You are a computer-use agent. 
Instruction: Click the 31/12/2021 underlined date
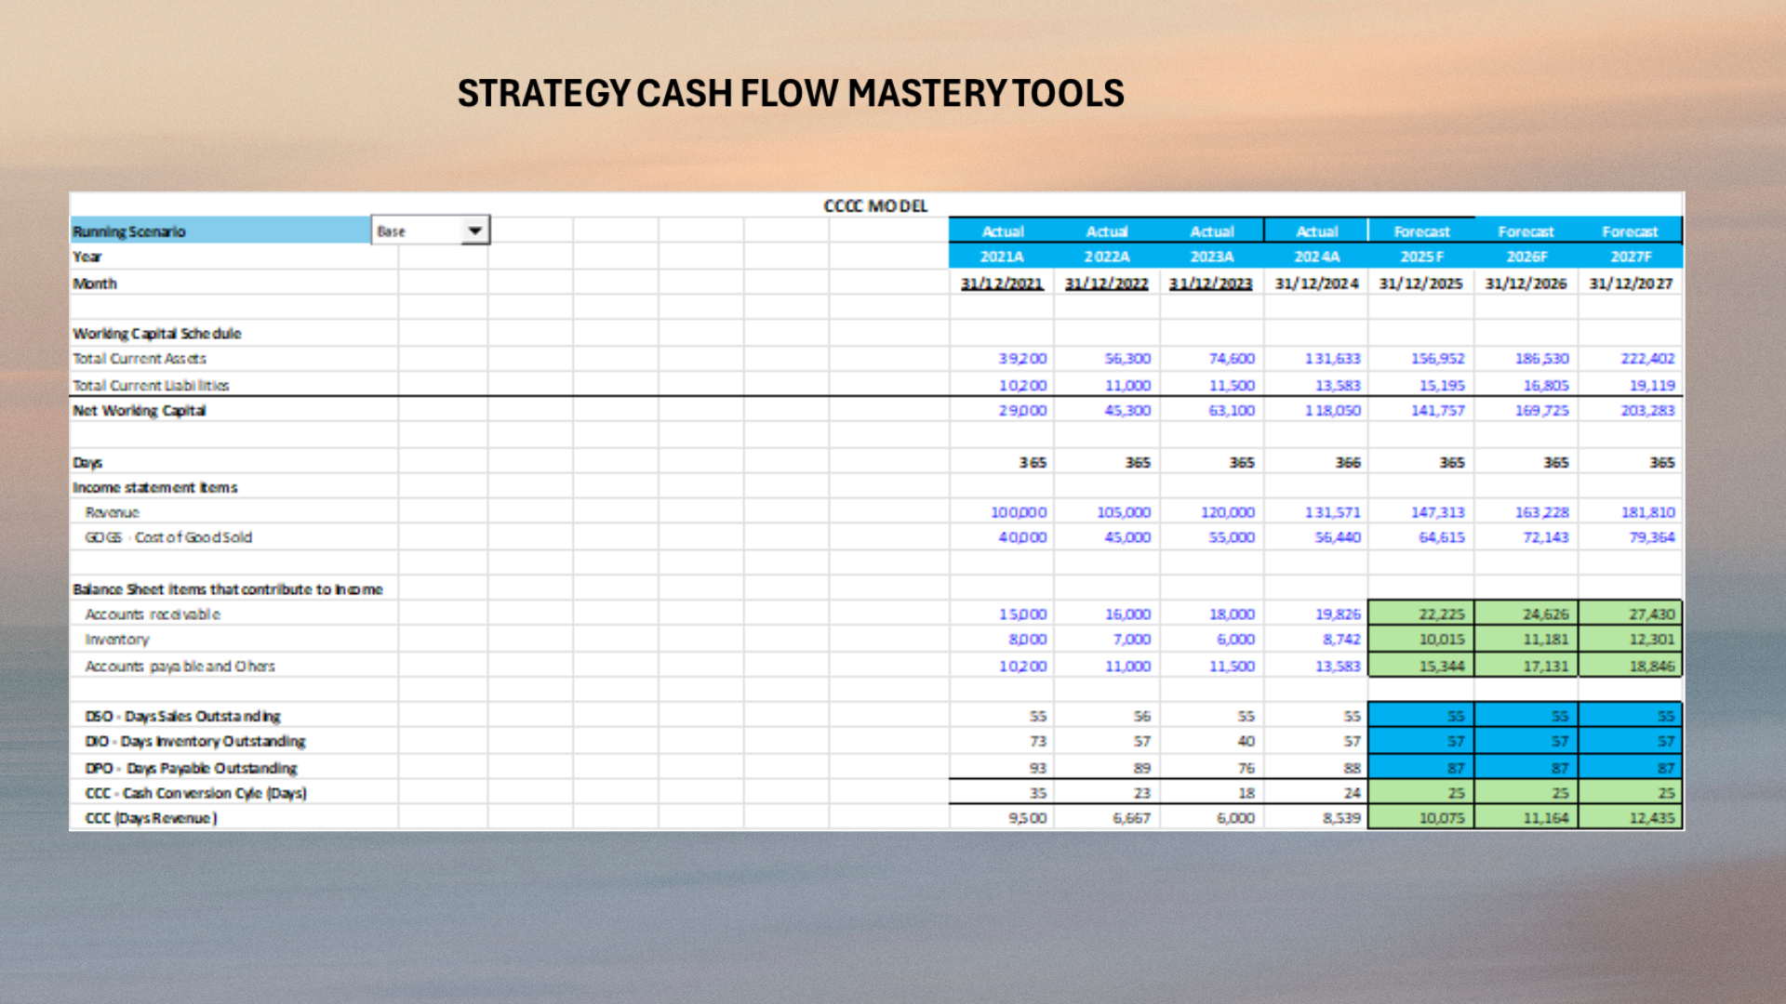click(1002, 284)
